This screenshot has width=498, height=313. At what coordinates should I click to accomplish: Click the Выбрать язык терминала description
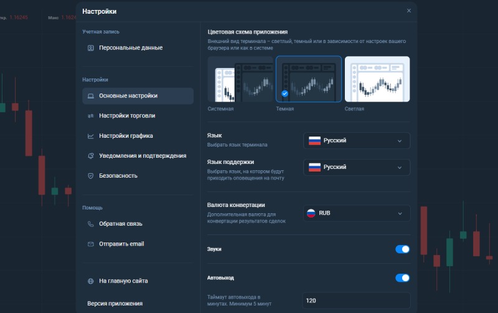[237, 145]
